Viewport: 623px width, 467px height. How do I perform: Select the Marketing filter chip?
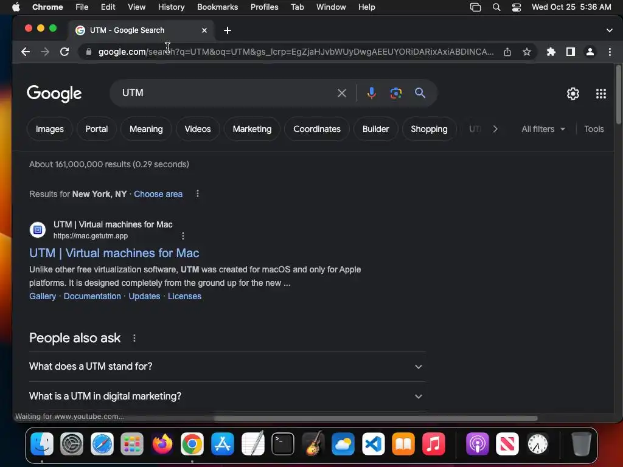point(252,129)
